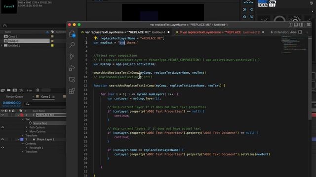Open Run and Debug view in VS Code
Viewport: 316px width, 177px height.
pyautogui.click(x=72, y=68)
